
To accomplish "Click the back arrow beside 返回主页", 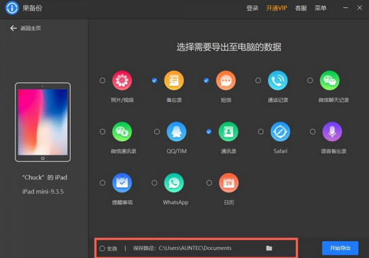I will 14,28.
